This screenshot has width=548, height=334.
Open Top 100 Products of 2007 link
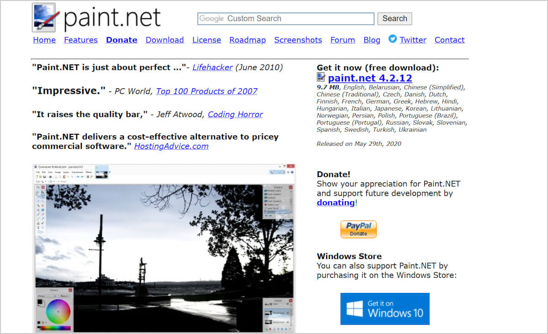click(207, 91)
